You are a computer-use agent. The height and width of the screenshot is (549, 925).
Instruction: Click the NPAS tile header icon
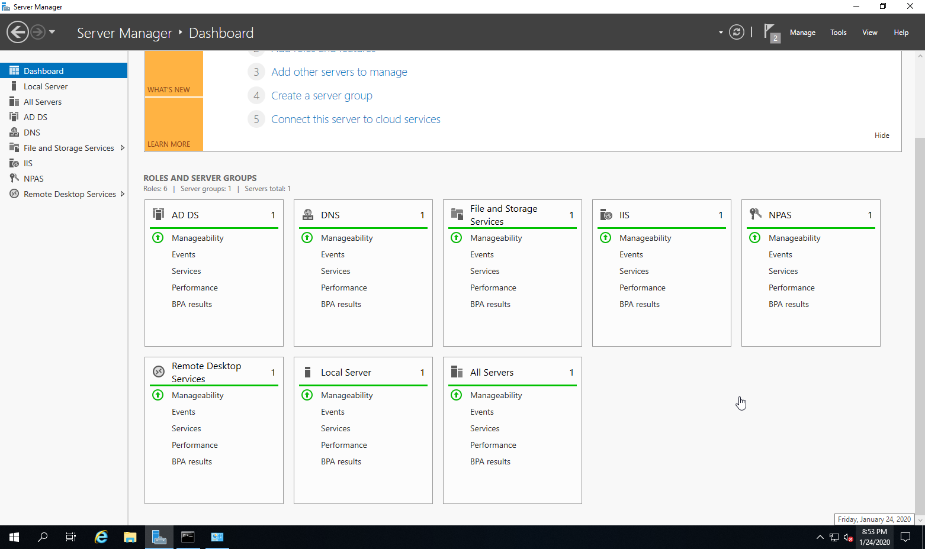pos(755,214)
